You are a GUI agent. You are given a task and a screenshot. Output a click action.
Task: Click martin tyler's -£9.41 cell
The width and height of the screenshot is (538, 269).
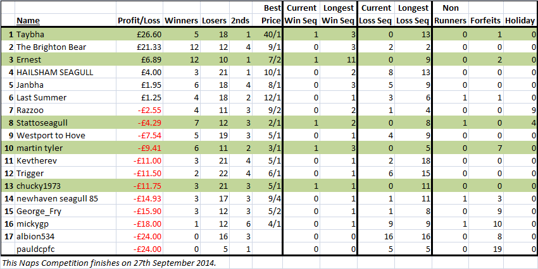coord(139,148)
